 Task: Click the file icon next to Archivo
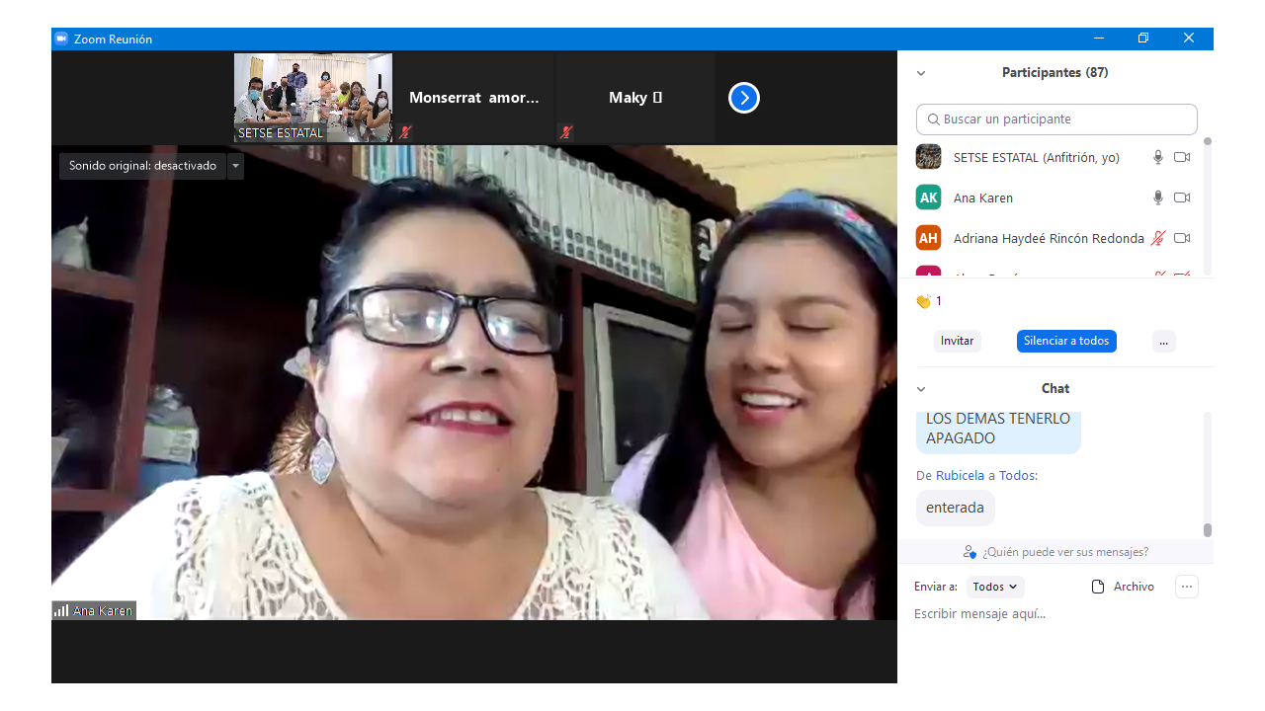point(1098,587)
